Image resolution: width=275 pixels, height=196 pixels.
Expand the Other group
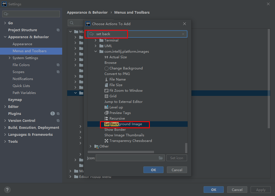pos(90,146)
